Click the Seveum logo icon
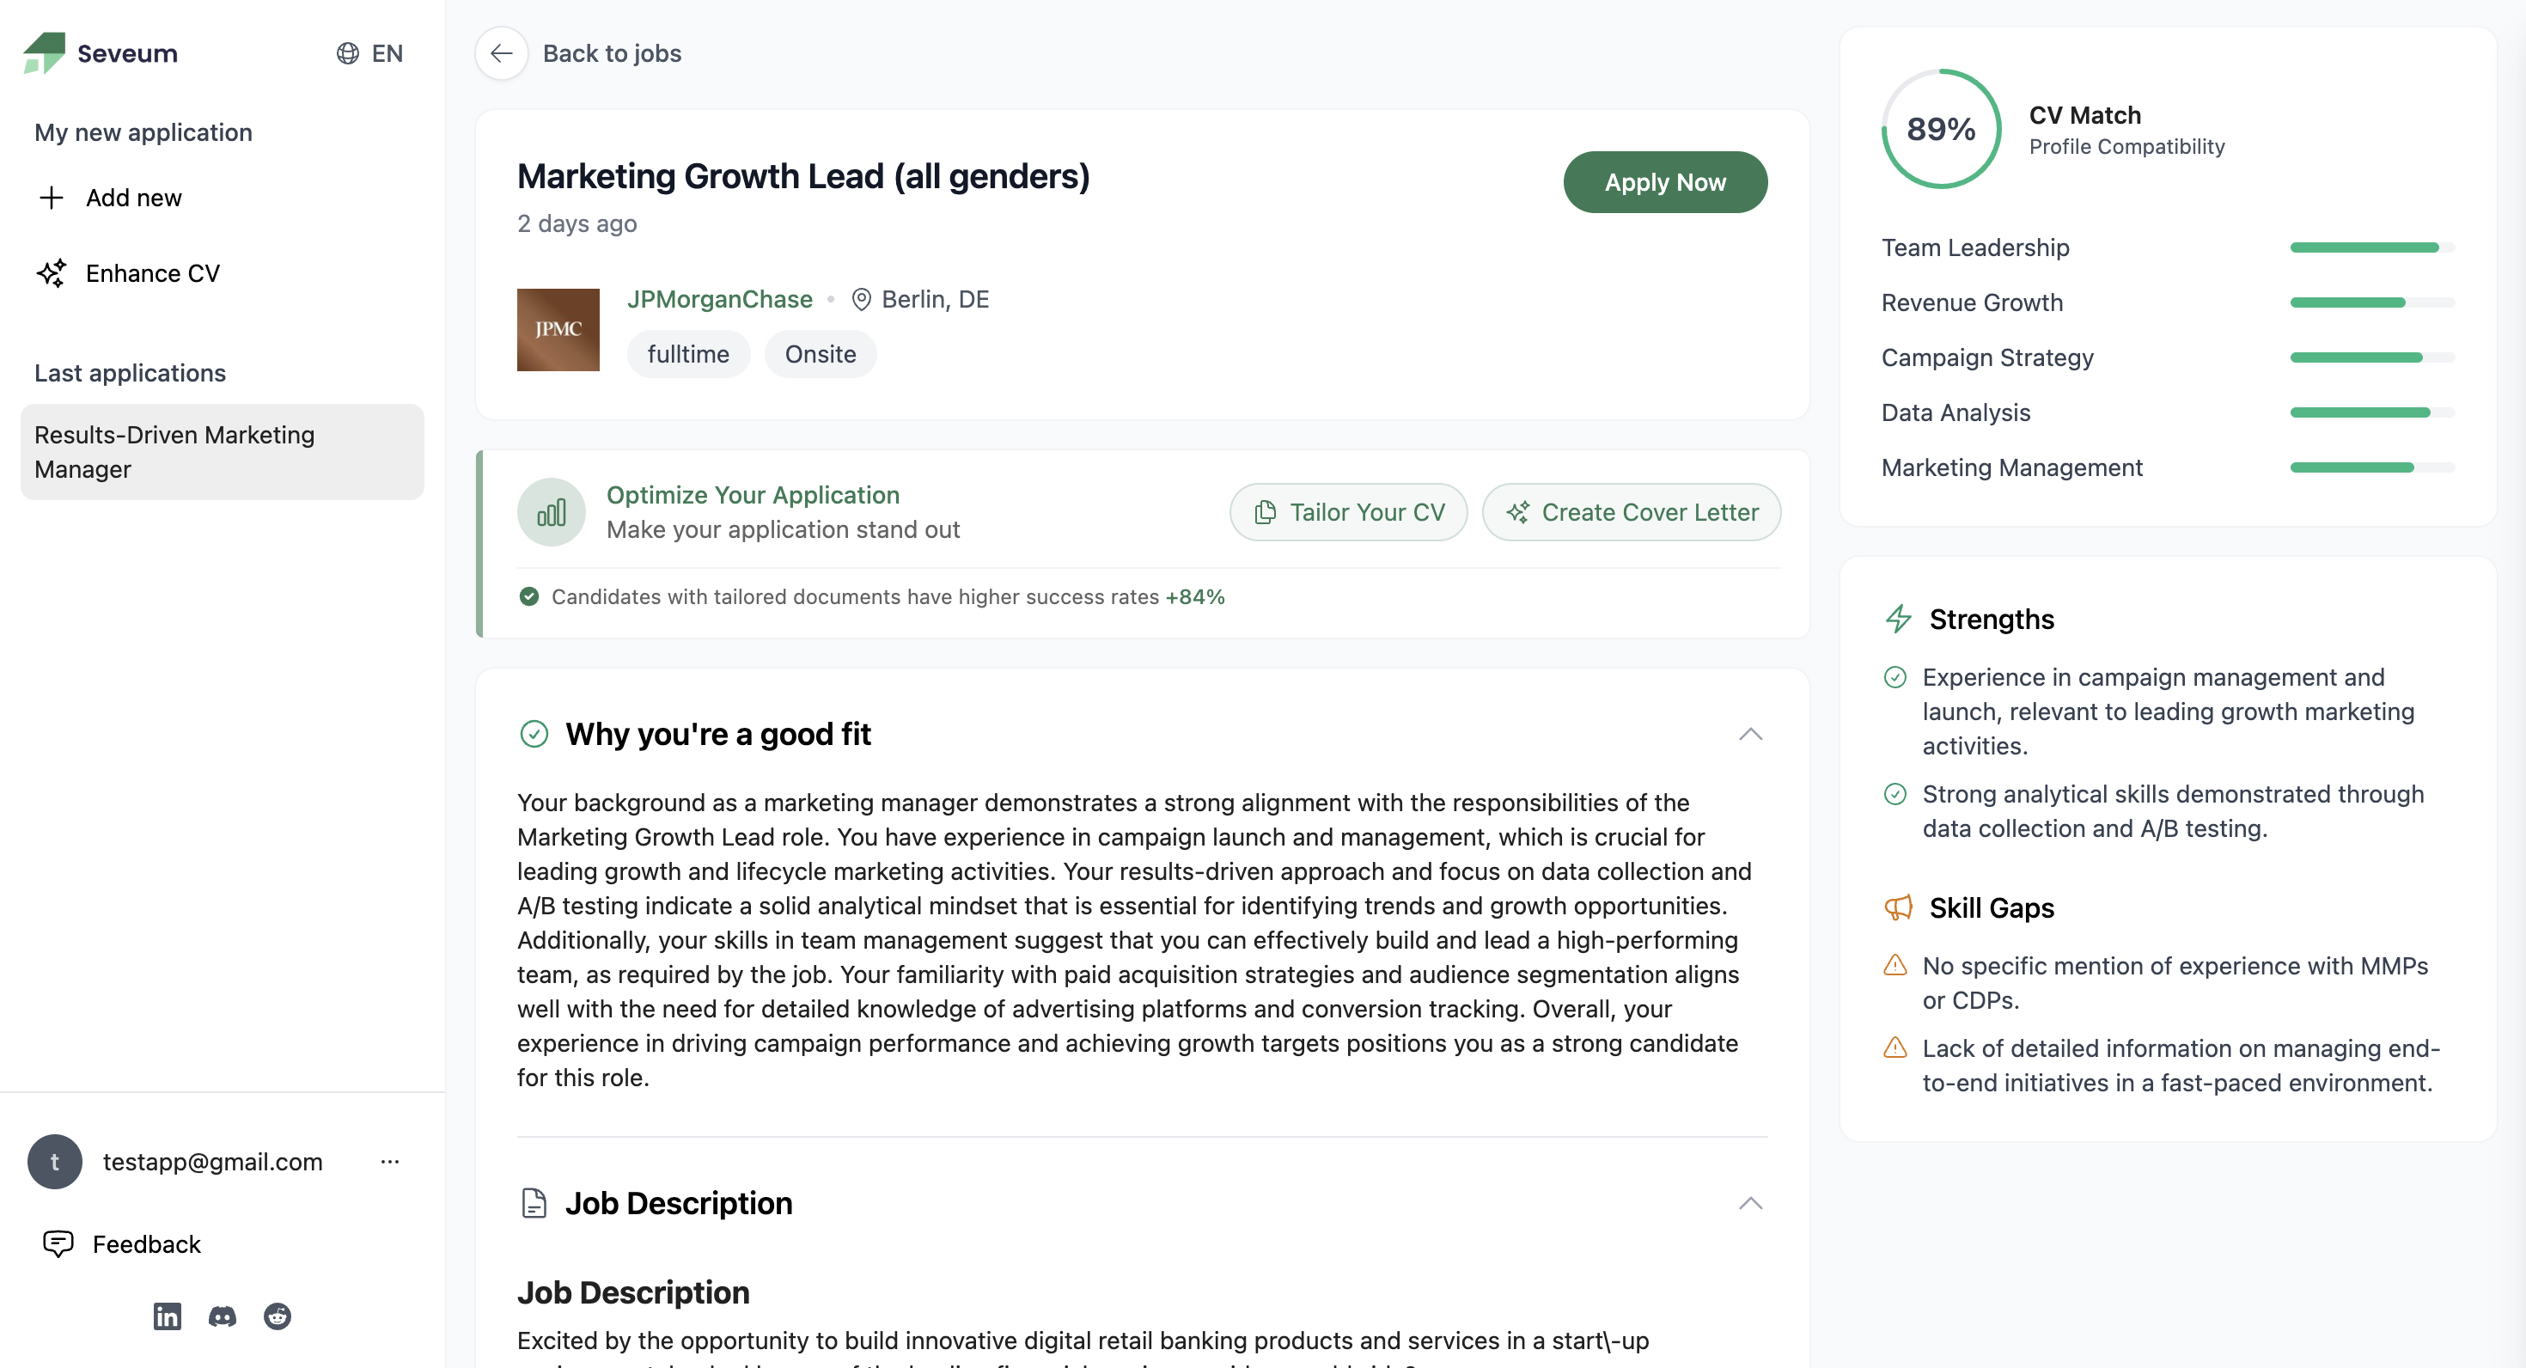 44,52
